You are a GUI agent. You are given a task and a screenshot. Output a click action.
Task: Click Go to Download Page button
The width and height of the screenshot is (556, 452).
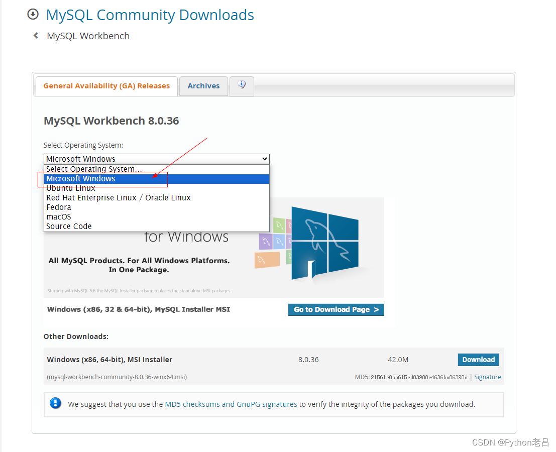point(336,309)
